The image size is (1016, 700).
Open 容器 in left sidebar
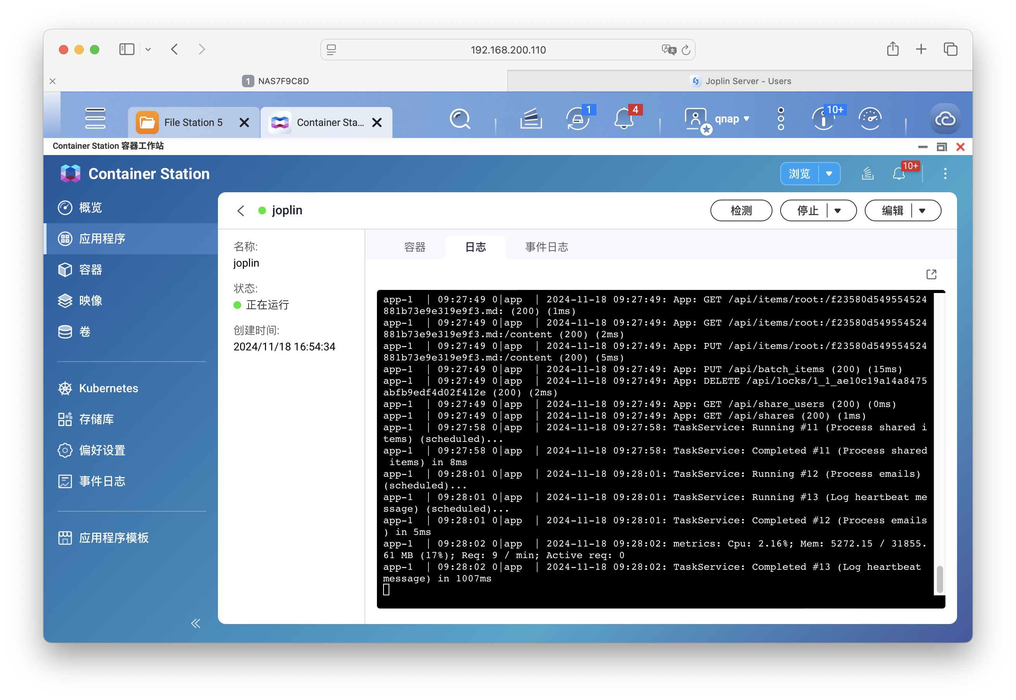click(x=131, y=270)
